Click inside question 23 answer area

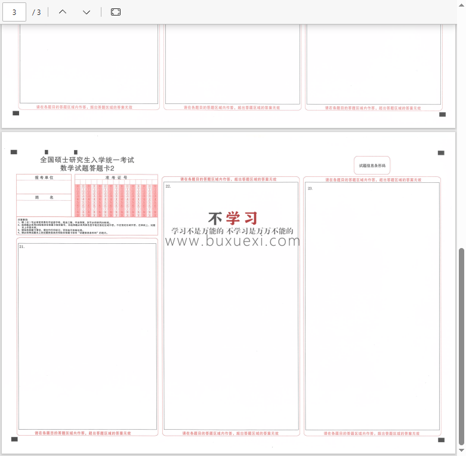coord(372,311)
